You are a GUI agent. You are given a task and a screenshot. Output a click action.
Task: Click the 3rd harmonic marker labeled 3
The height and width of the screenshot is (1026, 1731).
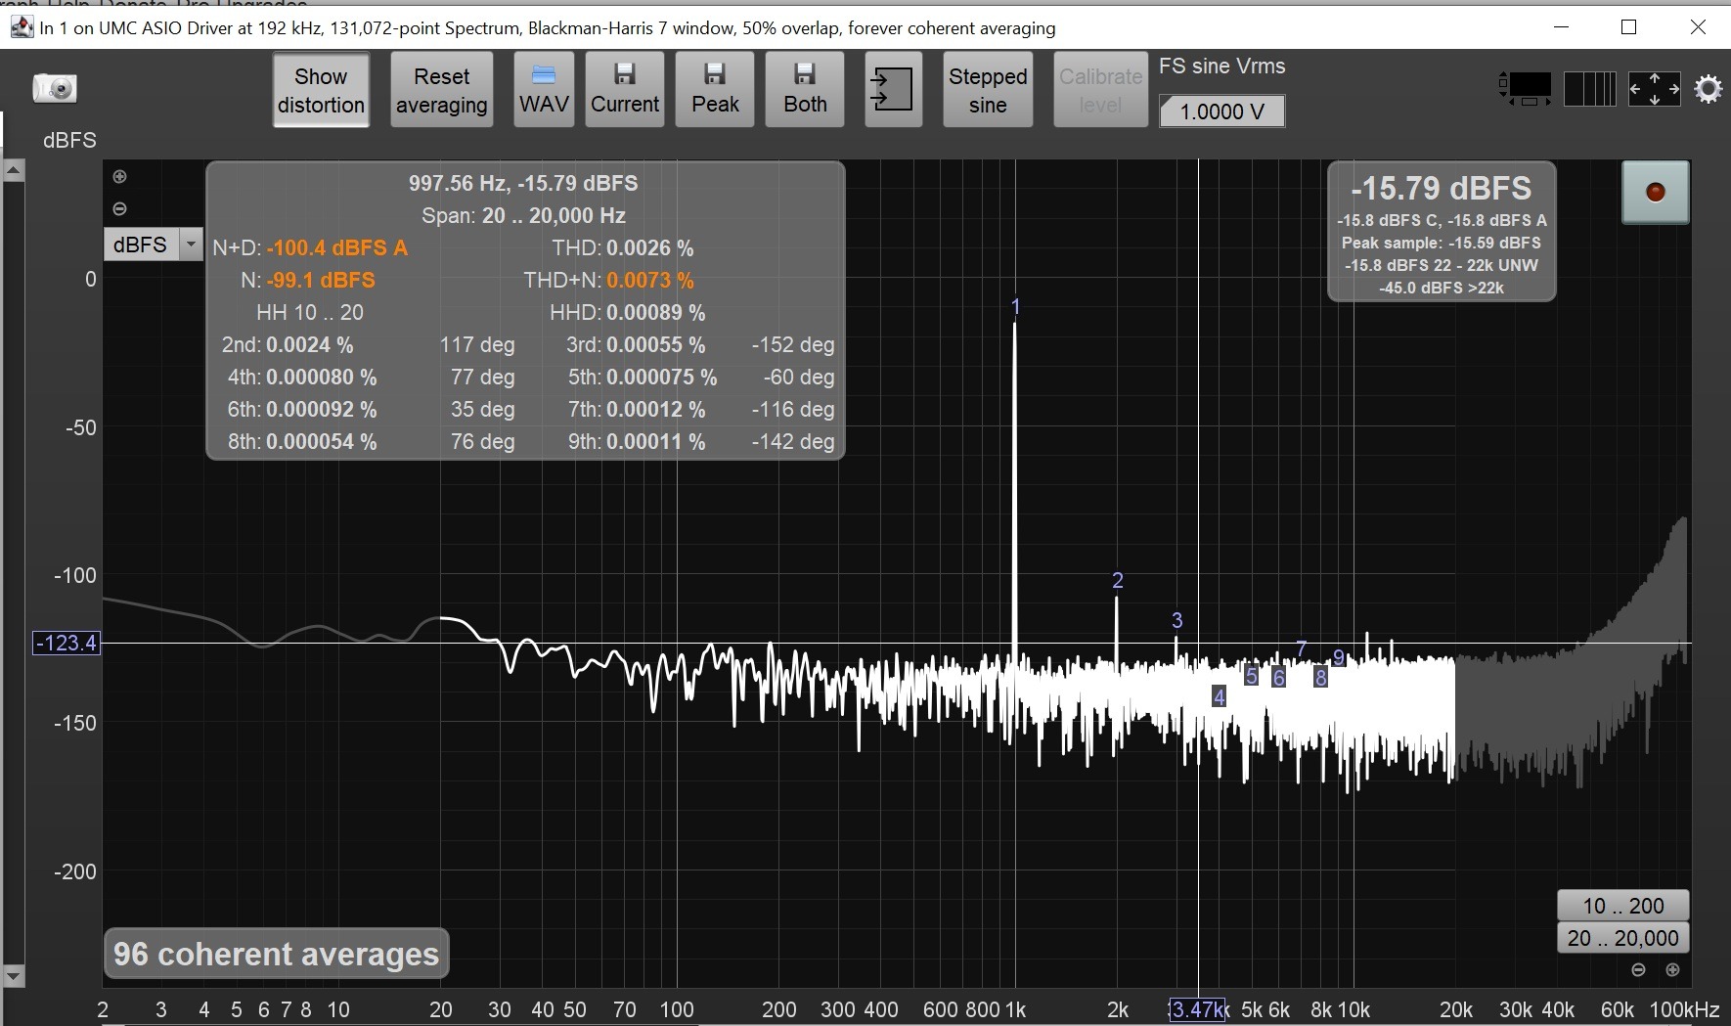[1176, 620]
